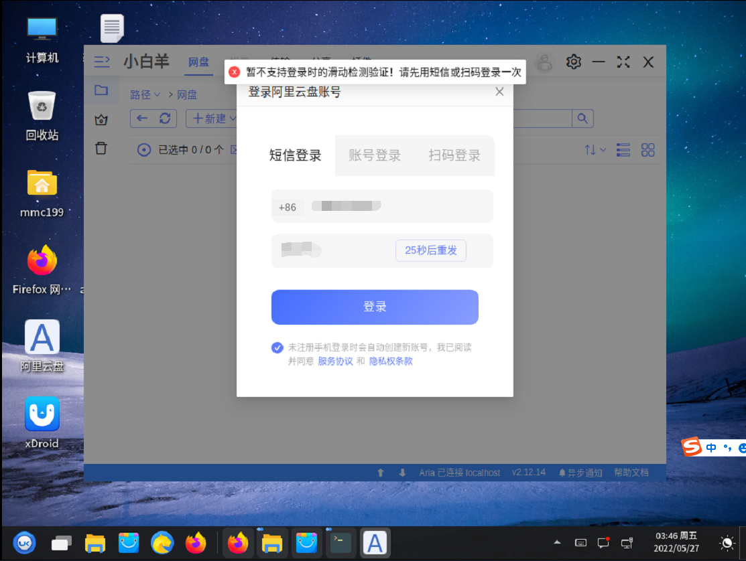Open the terminal in taskbar
746x561 pixels.
point(340,543)
